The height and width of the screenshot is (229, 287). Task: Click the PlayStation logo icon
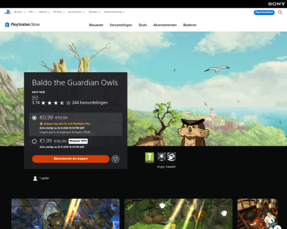point(8,12)
